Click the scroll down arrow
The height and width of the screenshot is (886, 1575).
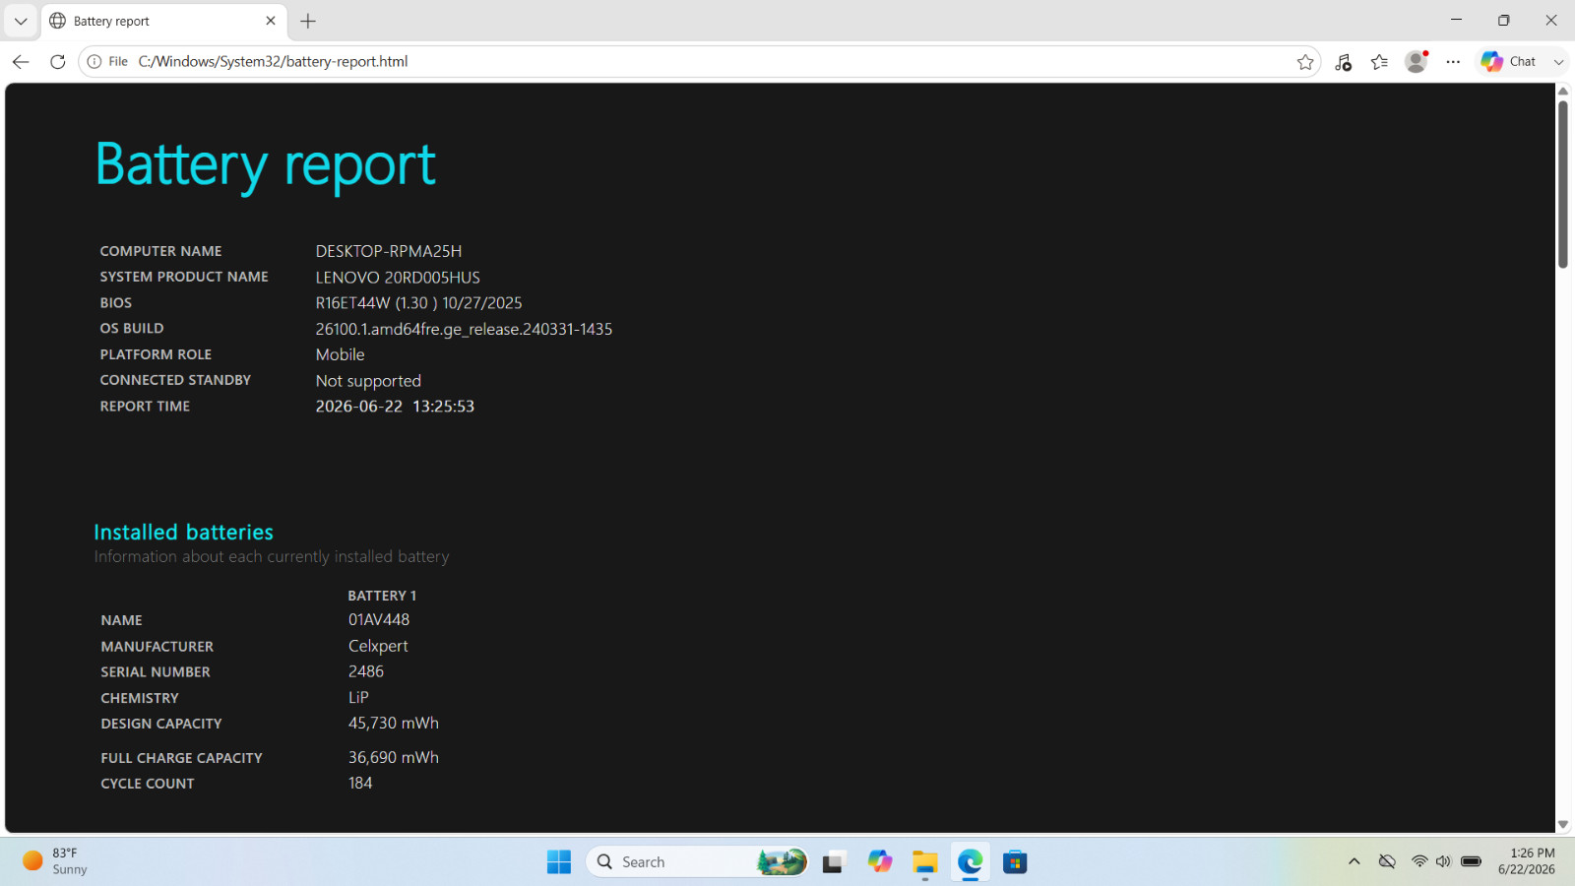(x=1562, y=825)
